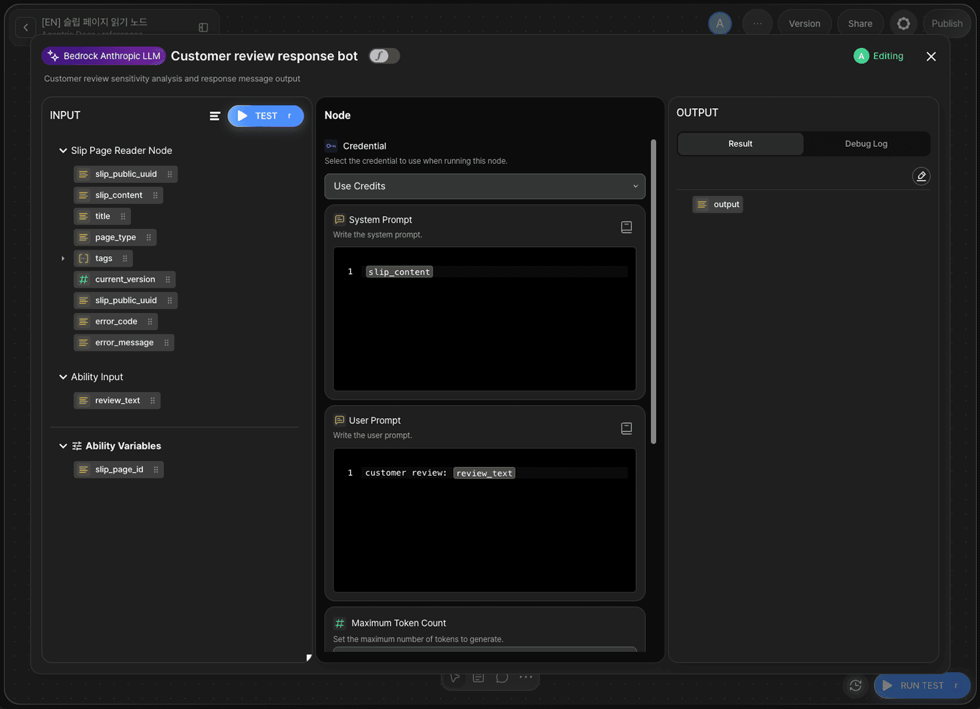Toggle the sidebar panel icon near the title
980x709 pixels.
(203, 27)
